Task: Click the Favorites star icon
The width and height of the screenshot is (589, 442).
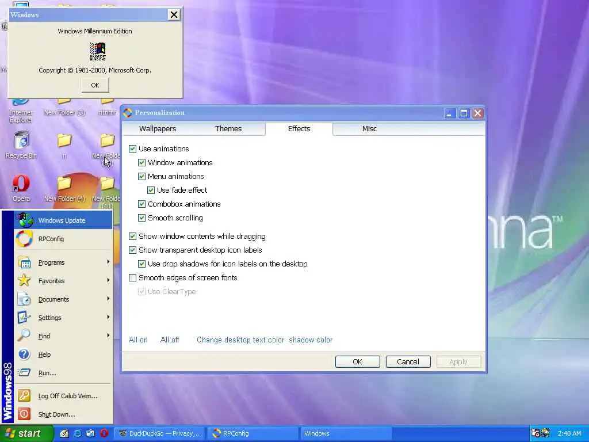Action: 24,280
